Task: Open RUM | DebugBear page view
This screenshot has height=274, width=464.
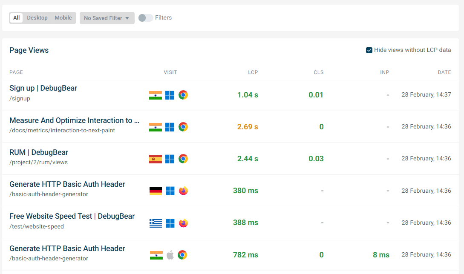Action: (x=39, y=152)
